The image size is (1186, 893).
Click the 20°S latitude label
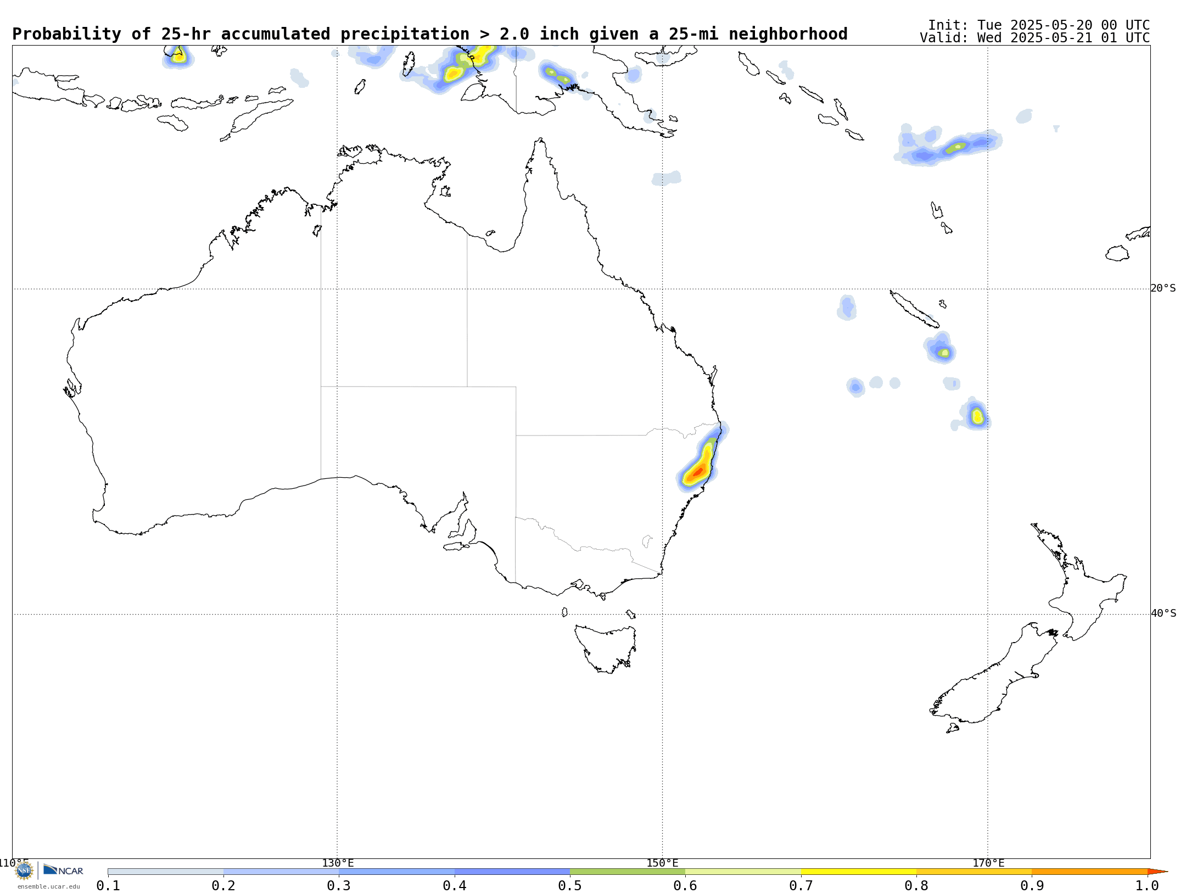click(1163, 288)
